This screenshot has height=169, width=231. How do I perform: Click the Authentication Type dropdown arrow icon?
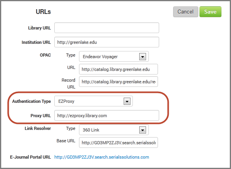click(127, 101)
